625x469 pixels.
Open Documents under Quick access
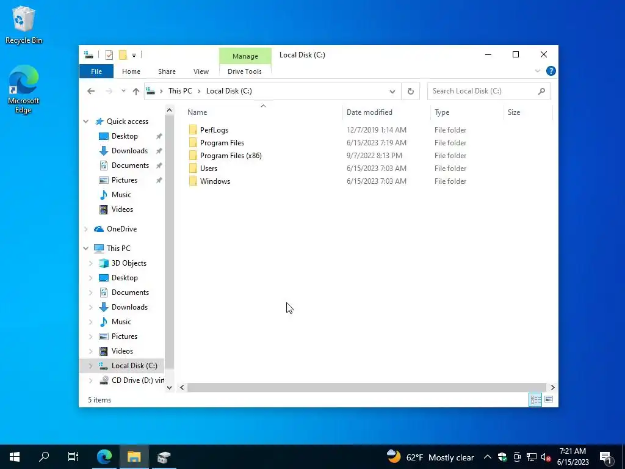click(x=130, y=165)
